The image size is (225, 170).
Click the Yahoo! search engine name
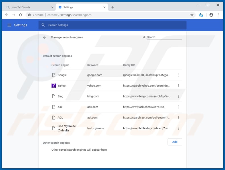(x=62, y=86)
